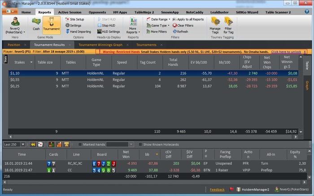Switch to HM Apps tab
Viewport: 314px width, 196px height.
120,12
